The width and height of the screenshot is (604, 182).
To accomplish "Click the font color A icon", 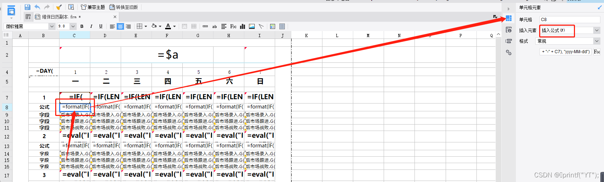I will tap(168, 26).
